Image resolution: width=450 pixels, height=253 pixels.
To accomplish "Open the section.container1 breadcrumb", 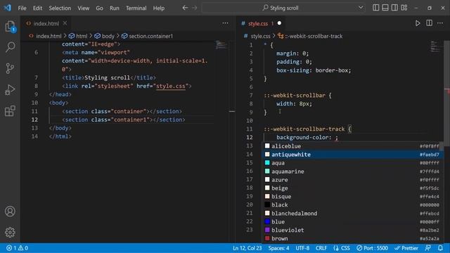I will tap(147, 36).
